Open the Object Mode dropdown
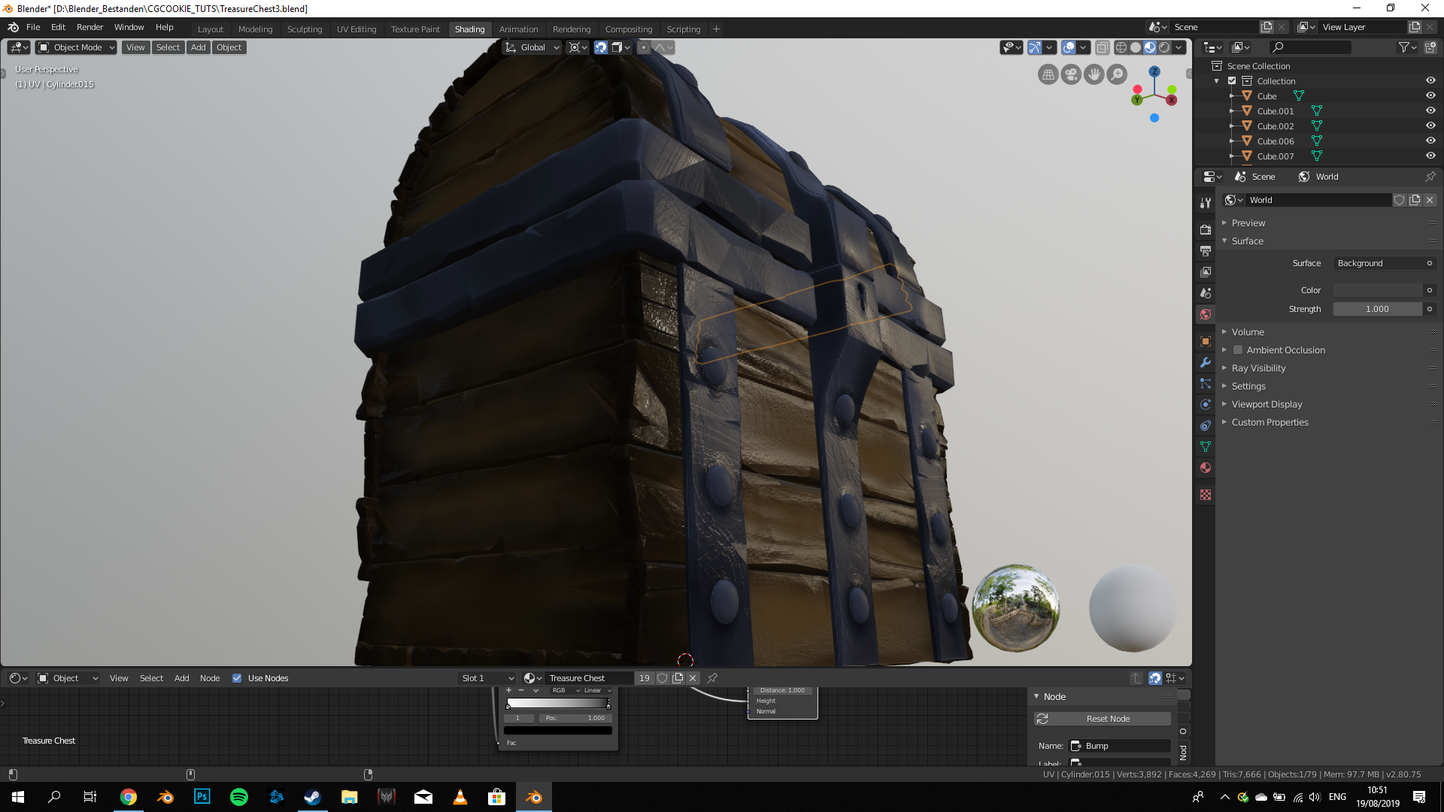This screenshot has height=812, width=1444. coord(77,47)
